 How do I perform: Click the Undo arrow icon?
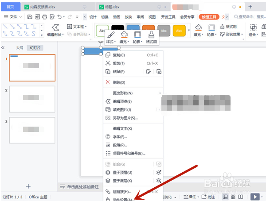tap(59, 17)
